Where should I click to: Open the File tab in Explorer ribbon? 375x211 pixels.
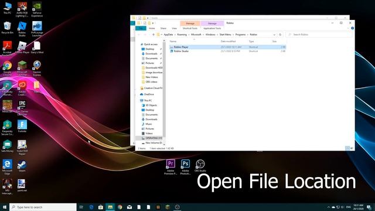coord(141,28)
